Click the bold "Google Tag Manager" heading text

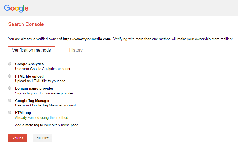pos(32,101)
